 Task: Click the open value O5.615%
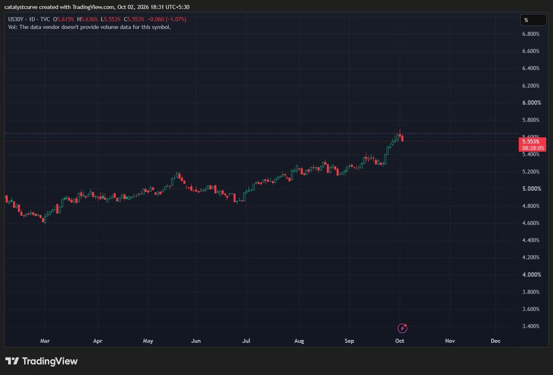coord(64,19)
